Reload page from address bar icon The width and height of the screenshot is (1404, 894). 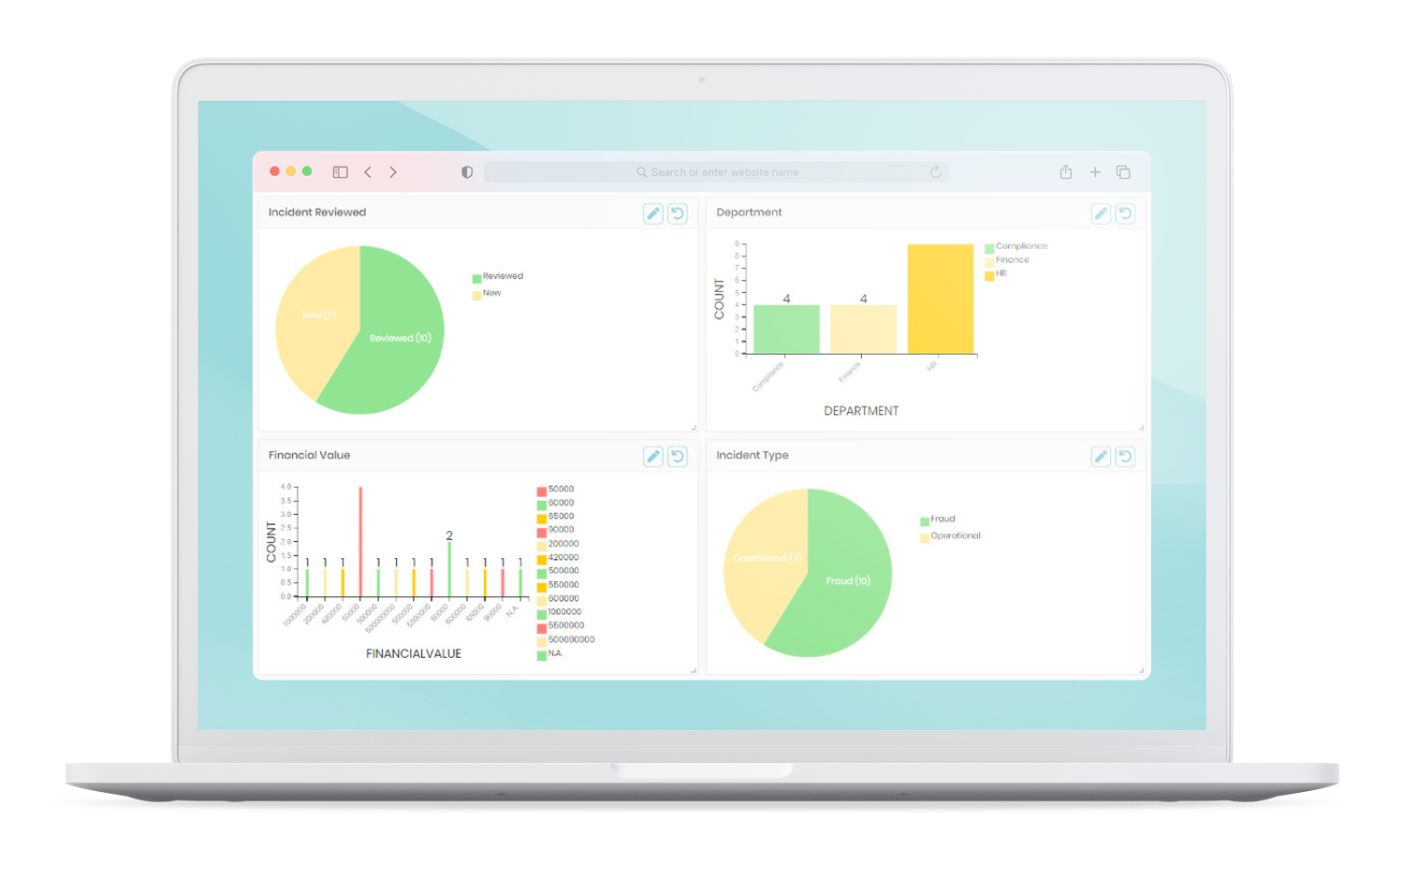935,171
